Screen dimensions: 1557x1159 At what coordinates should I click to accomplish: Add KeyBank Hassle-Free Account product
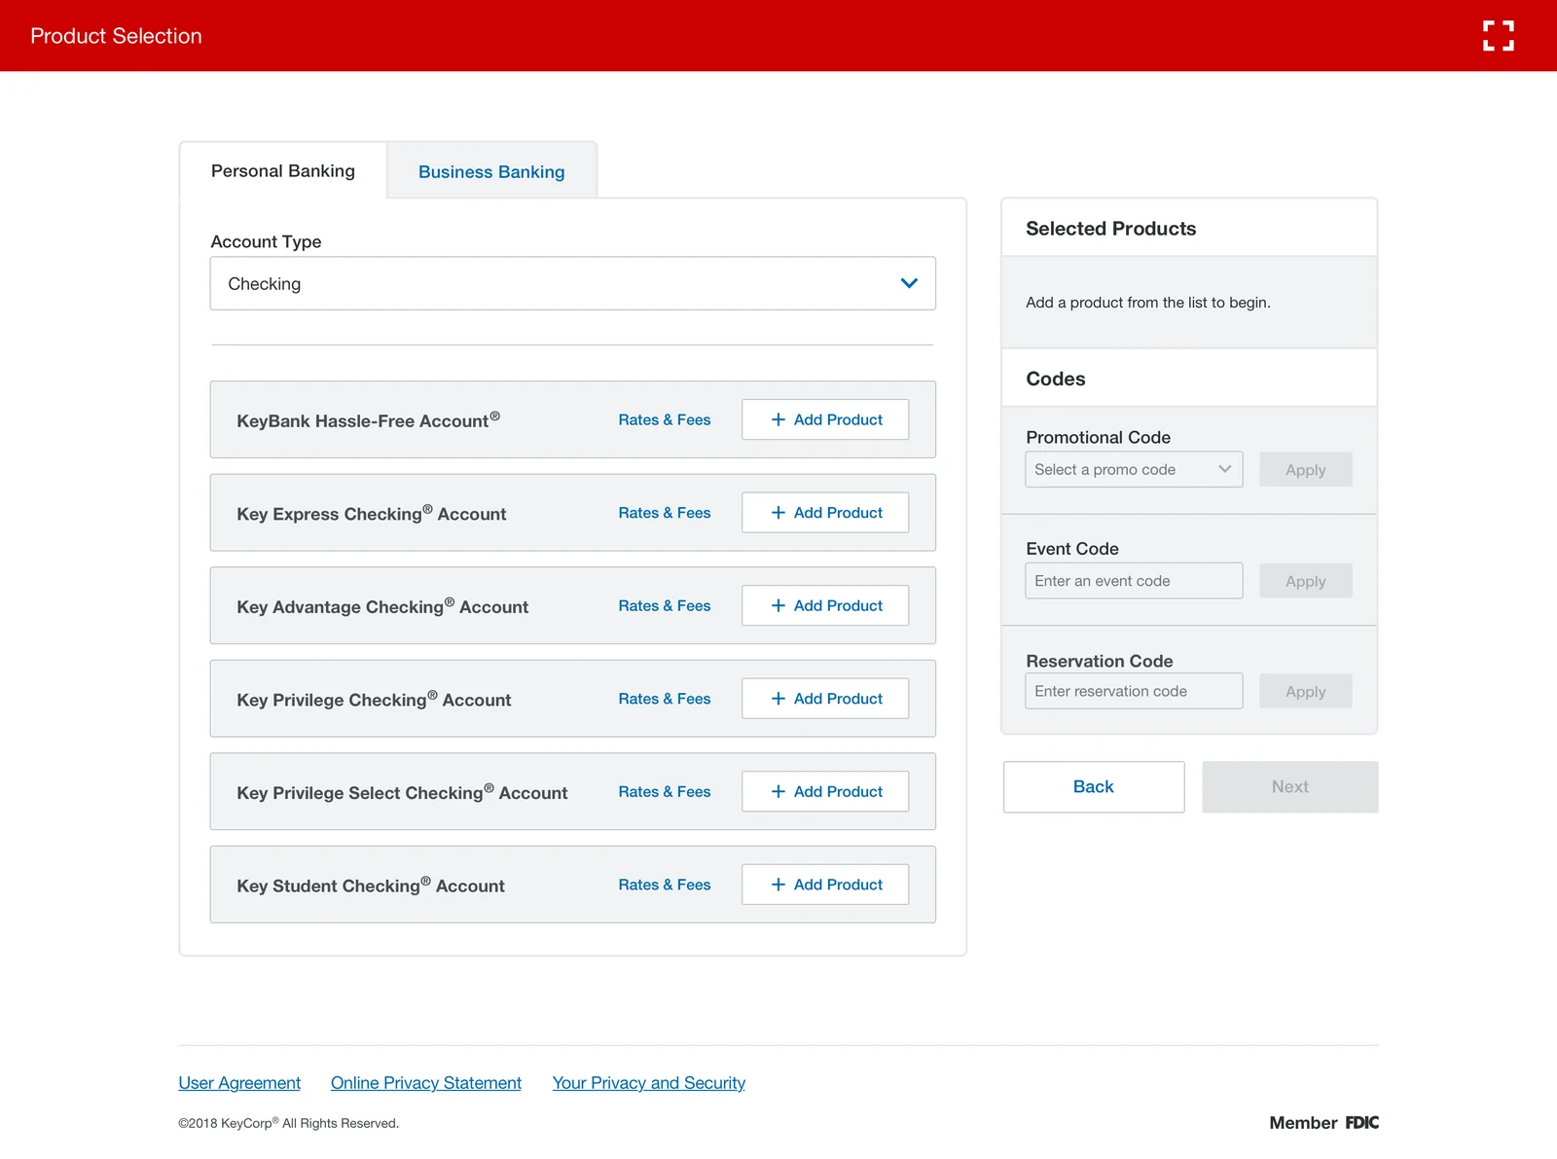pos(825,419)
